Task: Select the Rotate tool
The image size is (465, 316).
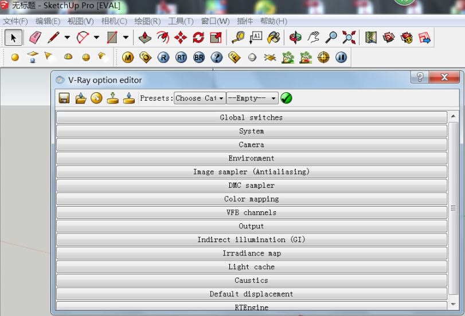Action: [x=198, y=38]
